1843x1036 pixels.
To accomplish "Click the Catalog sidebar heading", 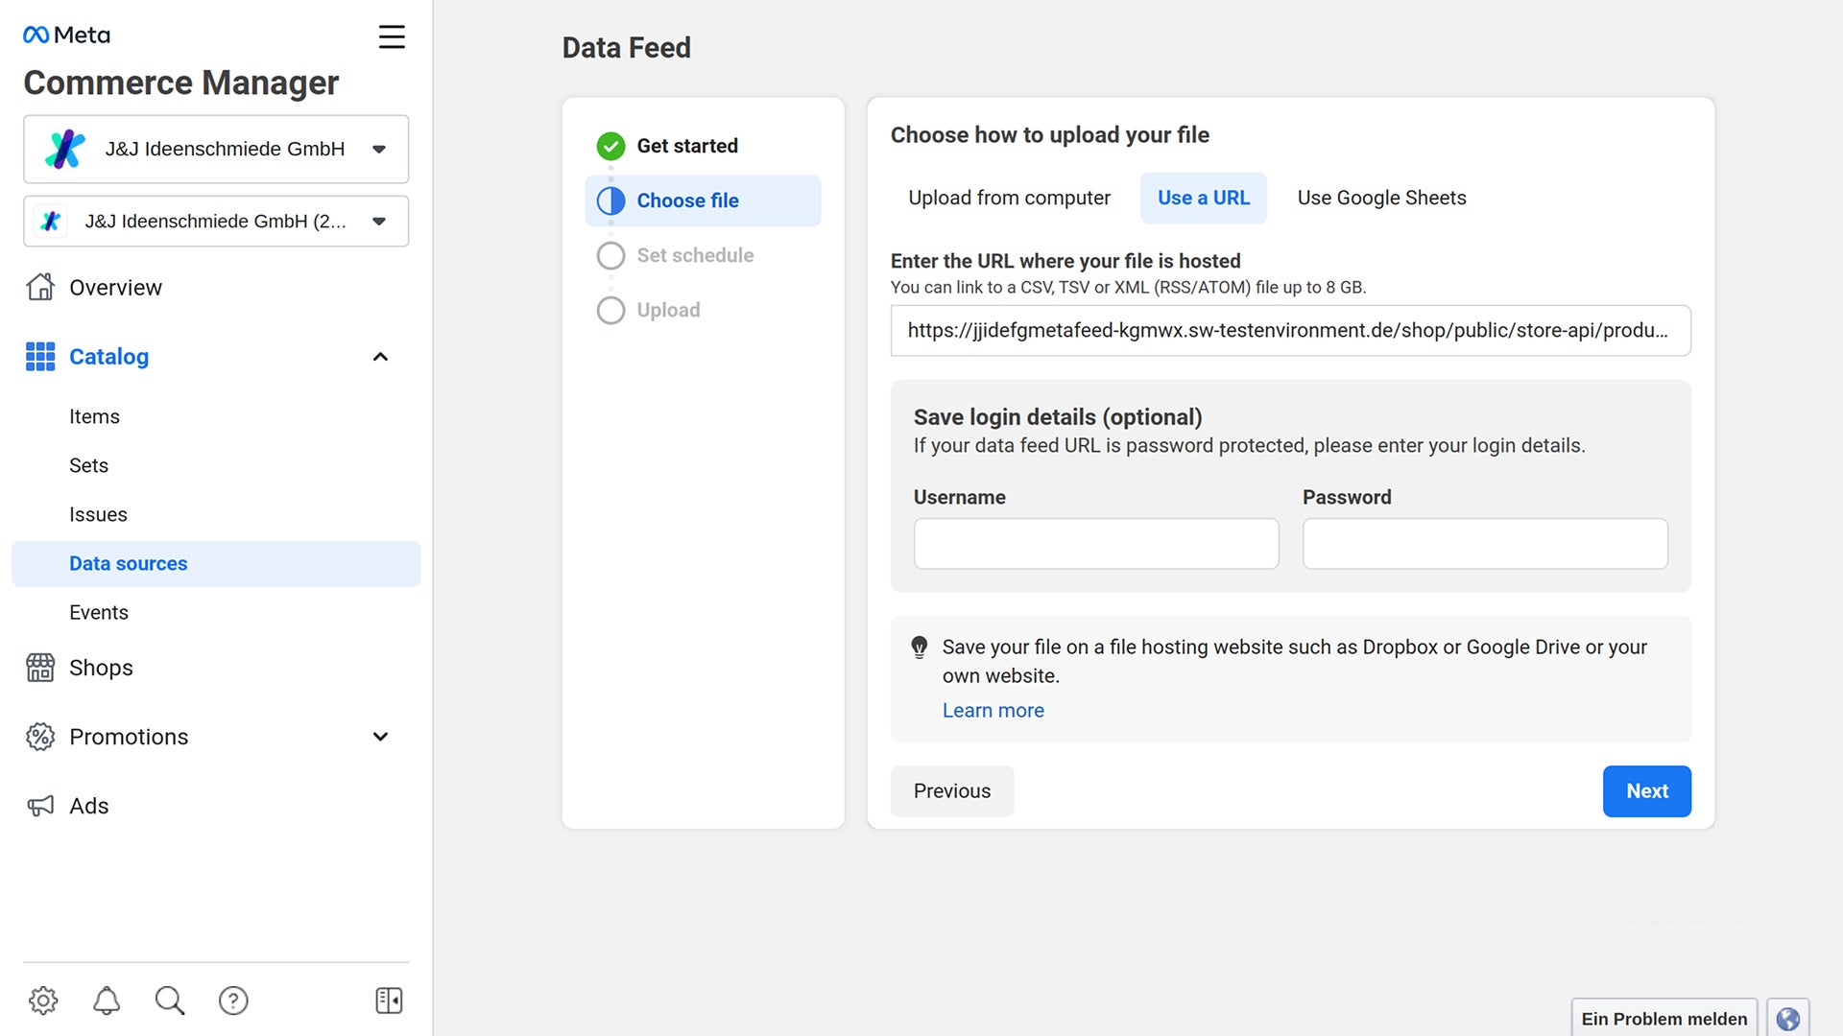I will (x=108, y=357).
